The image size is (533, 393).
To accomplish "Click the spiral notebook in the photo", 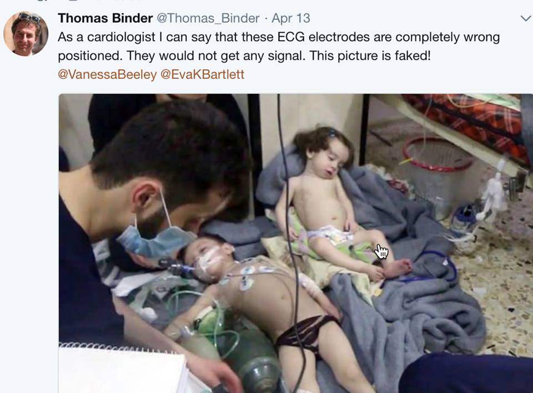I will pos(122,369).
